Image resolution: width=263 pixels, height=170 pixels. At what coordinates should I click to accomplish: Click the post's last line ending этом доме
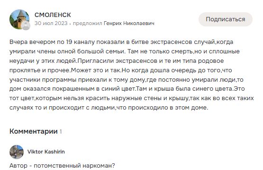pyautogui.click(x=109, y=108)
